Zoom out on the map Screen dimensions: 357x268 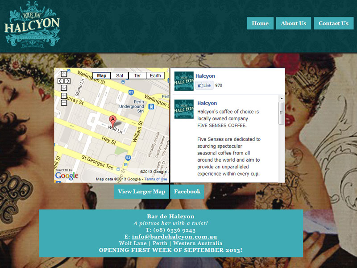coord(64,103)
